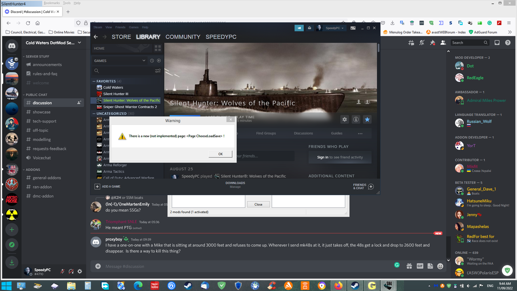The image size is (517, 291).
Task: Open Steam STORE tab
Action: tap(121, 37)
